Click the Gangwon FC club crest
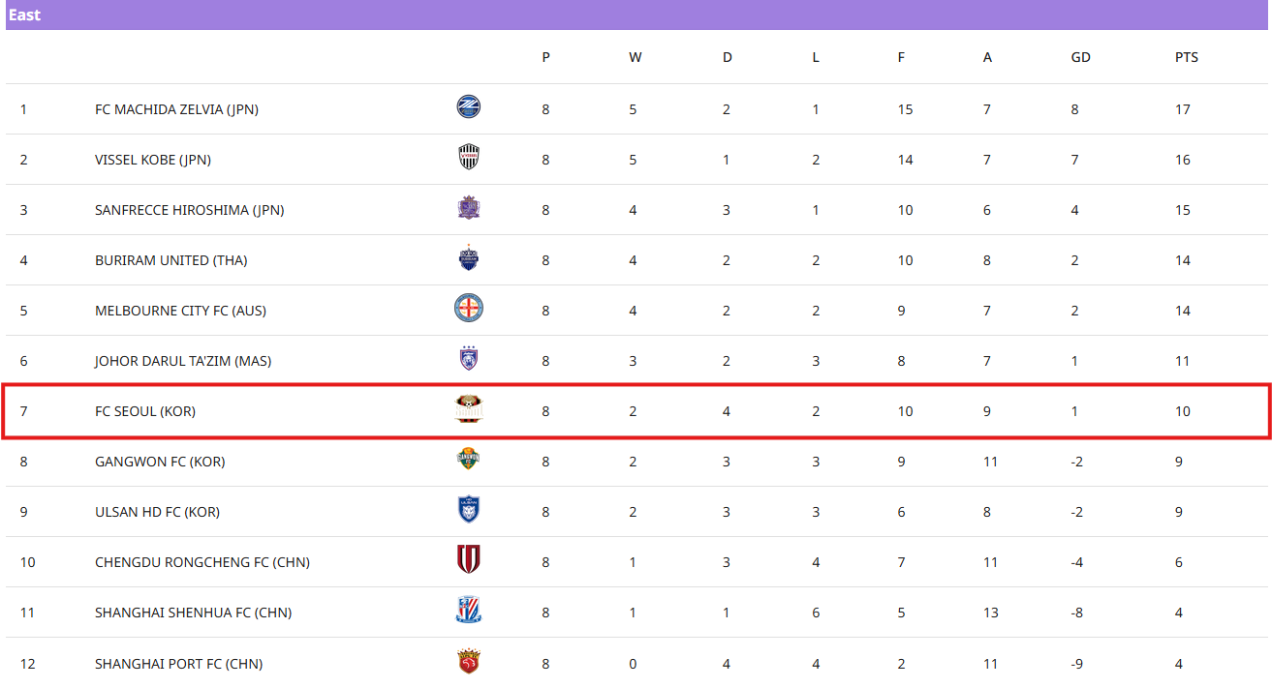Viewport: 1272px width, 688px height. [468, 460]
